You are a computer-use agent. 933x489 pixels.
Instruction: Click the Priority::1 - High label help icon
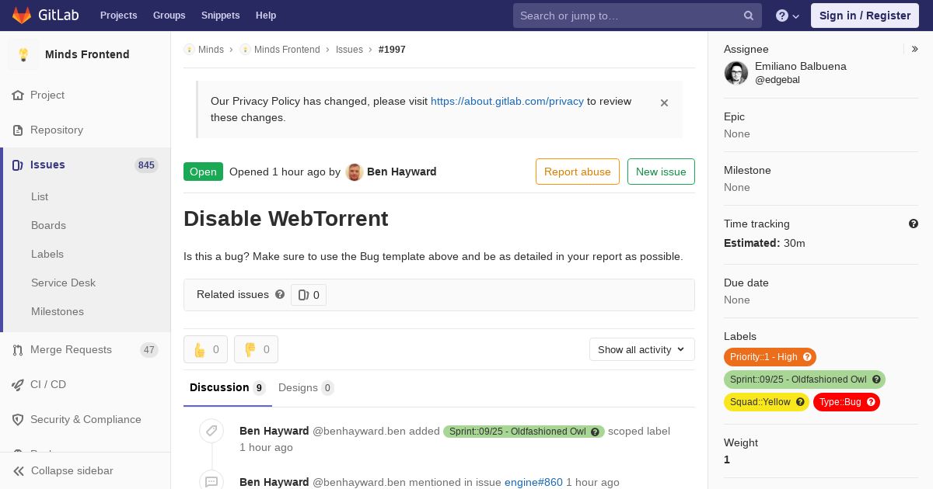[807, 357]
